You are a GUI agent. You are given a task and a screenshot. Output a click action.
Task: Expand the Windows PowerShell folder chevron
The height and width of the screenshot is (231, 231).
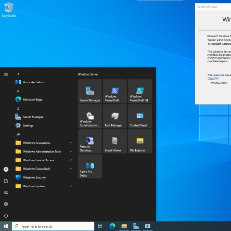(x=71, y=168)
